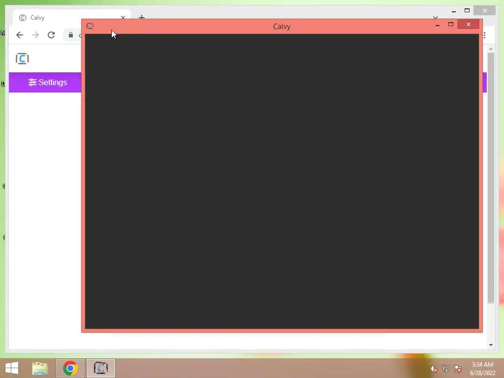The width and height of the screenshot is (504, 378).
Task: Select the Calvy app taskbar button
Action: pos(100,368)
